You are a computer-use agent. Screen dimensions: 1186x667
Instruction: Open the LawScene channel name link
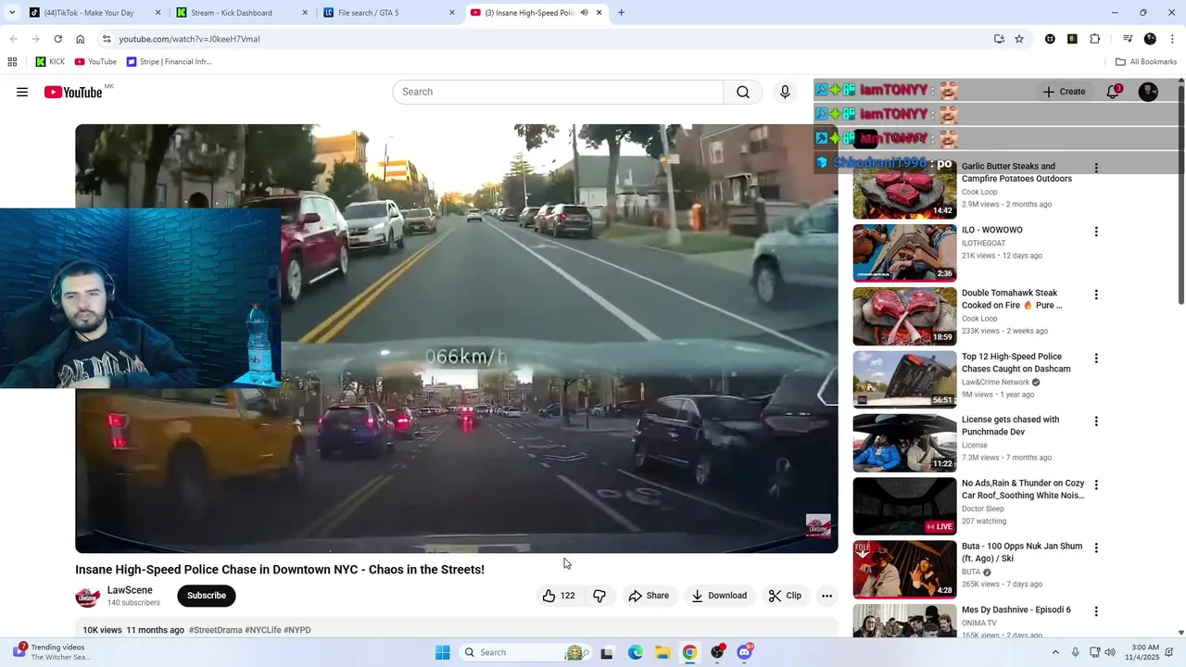(130, 590)
